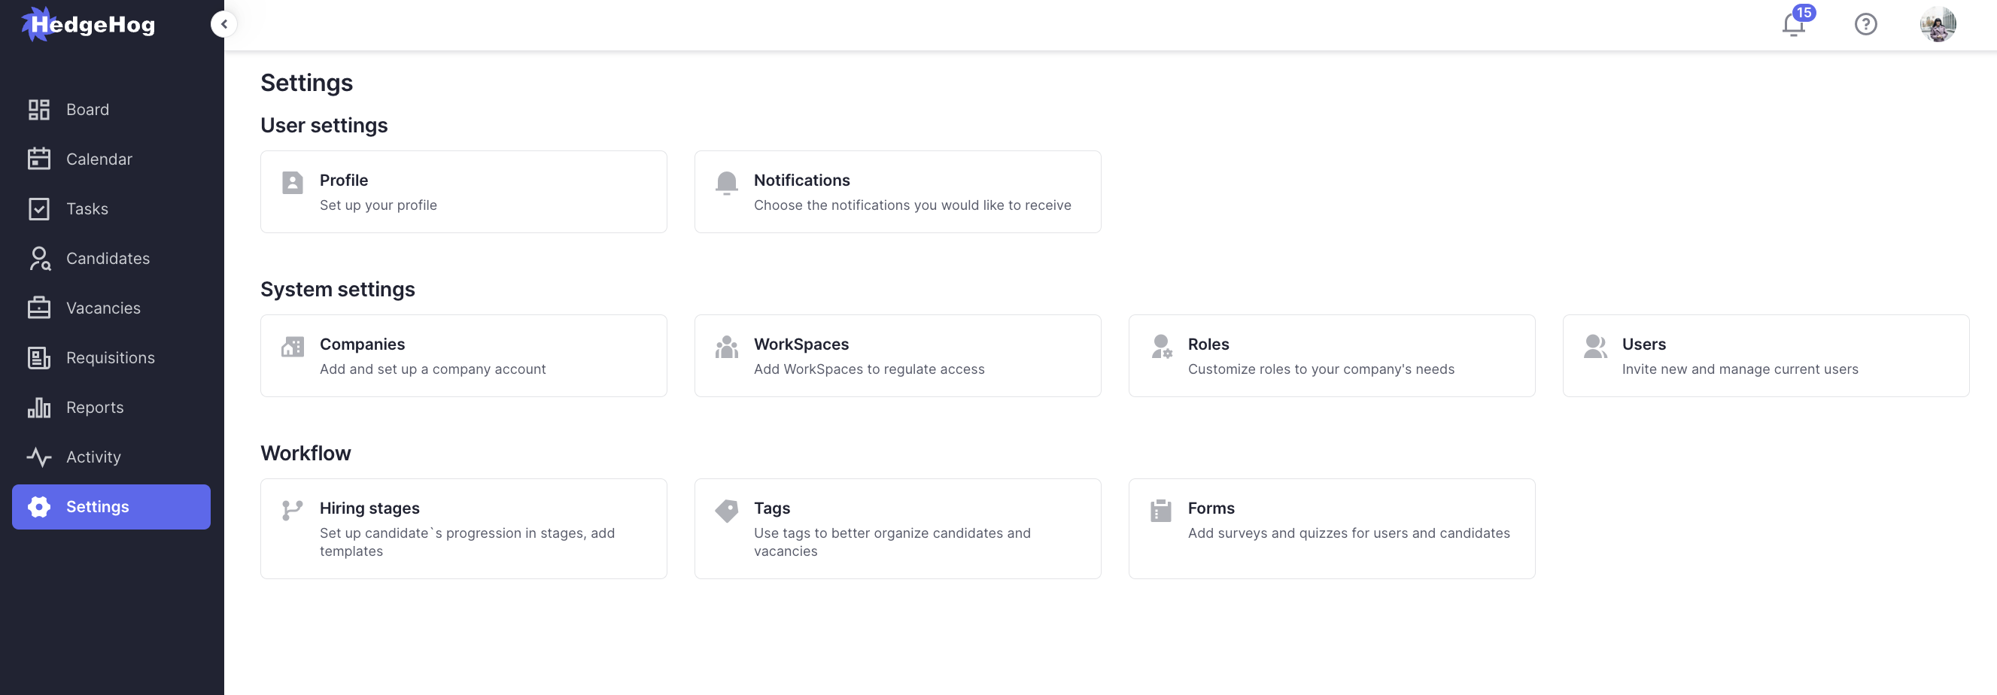This screenshot has height=695, width=1997.
Task: View Reports via the bar chart icon
Action: point(39,407)
